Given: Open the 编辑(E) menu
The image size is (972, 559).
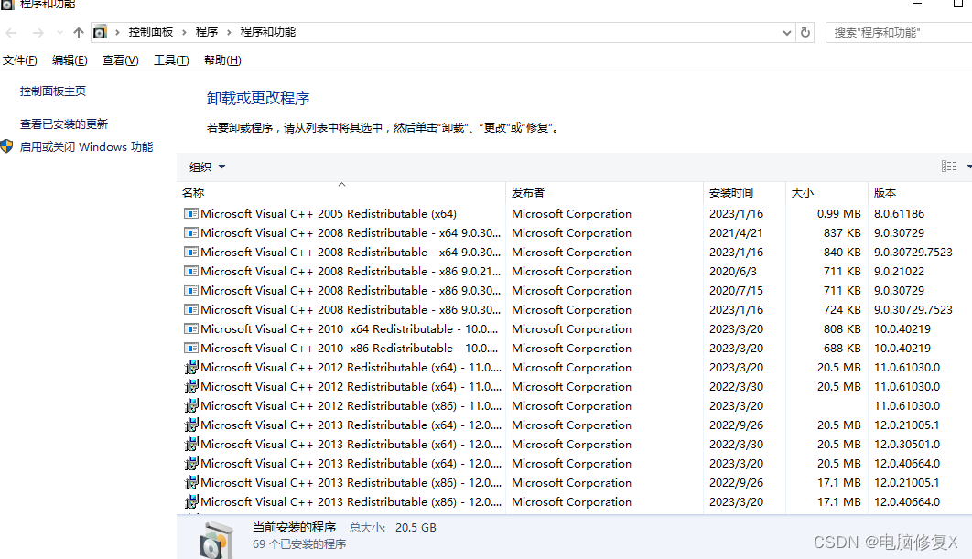Looking at the screenshot, I should [x=70, y=60].
